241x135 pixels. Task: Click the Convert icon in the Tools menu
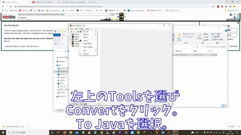pos(81,31)
